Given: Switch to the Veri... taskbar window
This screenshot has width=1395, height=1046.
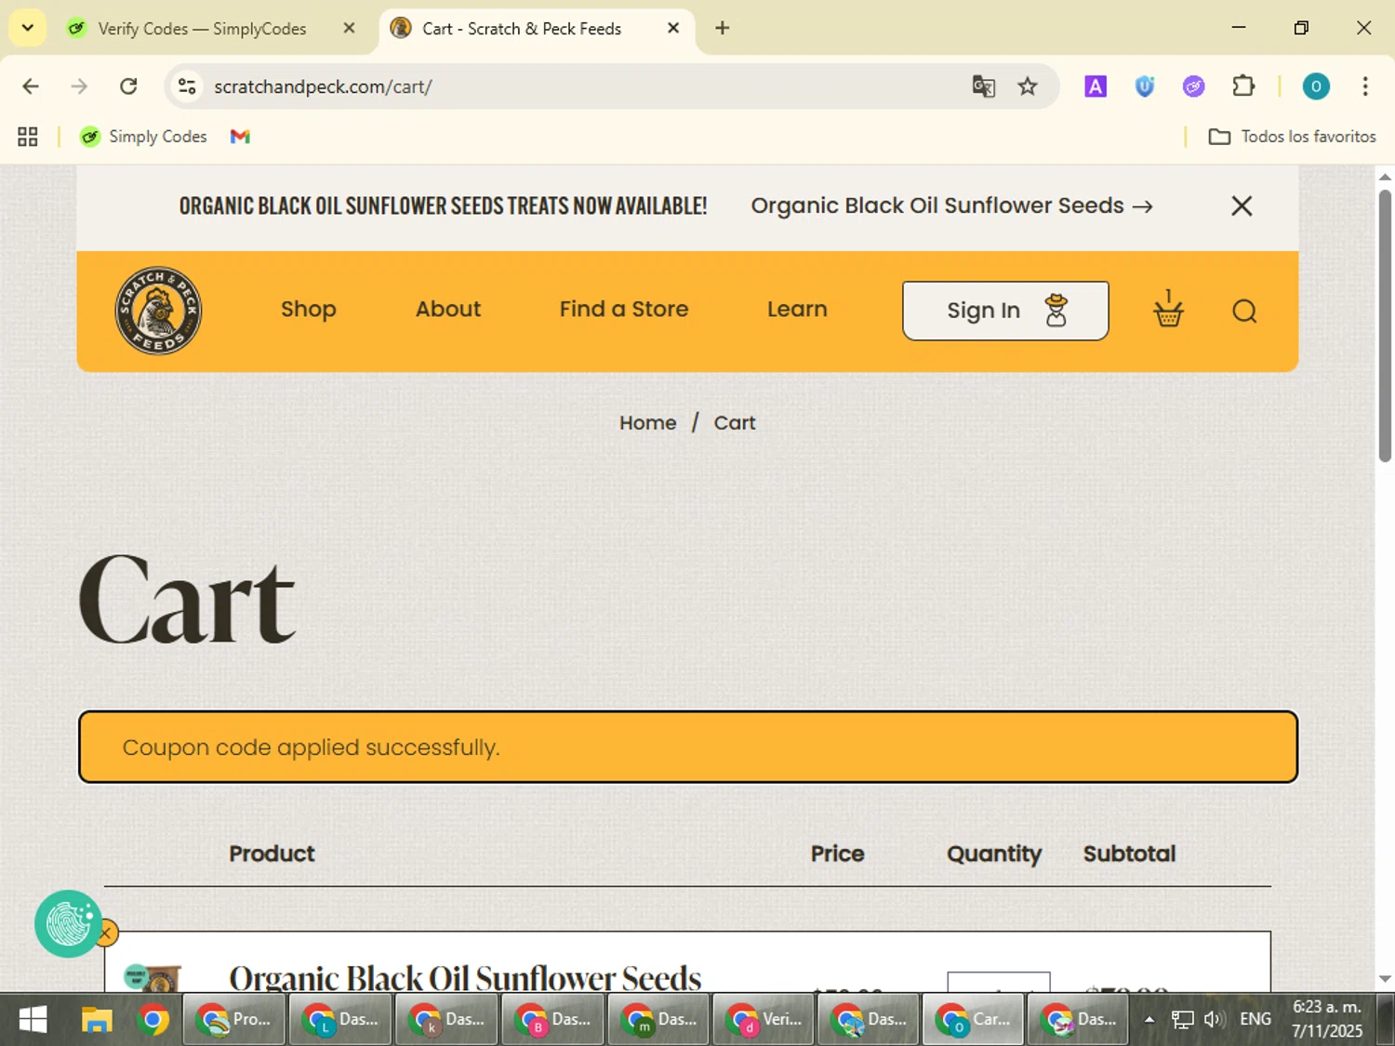Looking at the screenshot, I should pos(765,1020).
